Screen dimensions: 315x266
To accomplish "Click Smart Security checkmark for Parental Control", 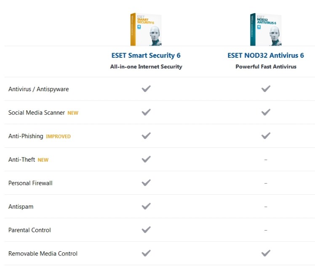I will pyautogui.click(x=146, y=230).
